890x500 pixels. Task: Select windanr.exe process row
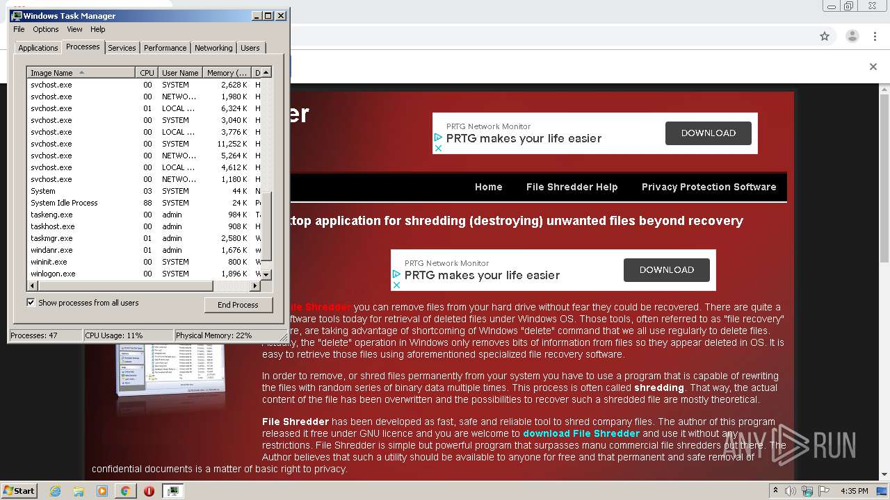tap(144, 250)
